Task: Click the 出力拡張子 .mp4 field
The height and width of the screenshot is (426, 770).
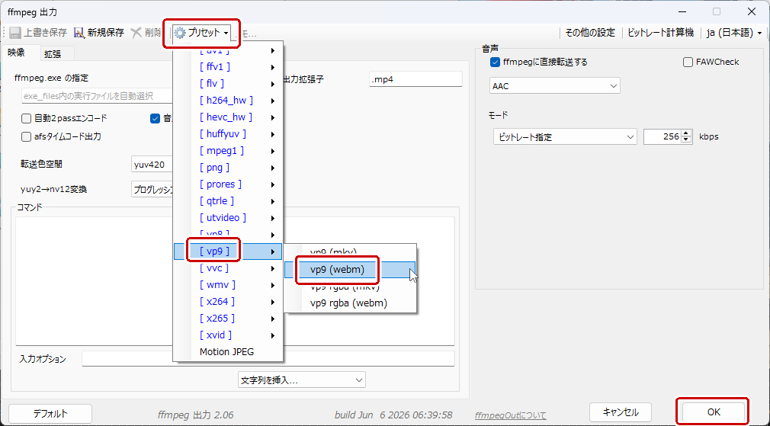Action: coord(415,79)
